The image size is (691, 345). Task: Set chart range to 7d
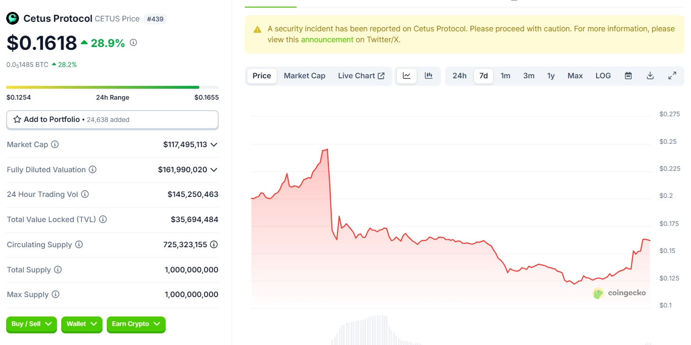click(x=484, y=76)
